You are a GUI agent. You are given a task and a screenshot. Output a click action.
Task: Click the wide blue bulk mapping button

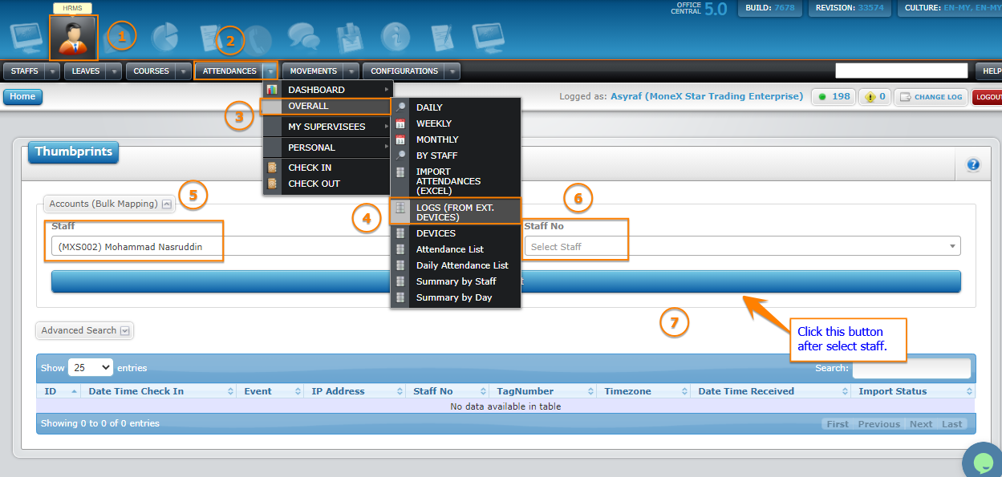506,281
